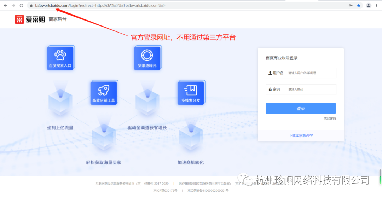382x197 pixels.
Task: Click the 多线索分发 icon tile
Action: tap(191, 93)
